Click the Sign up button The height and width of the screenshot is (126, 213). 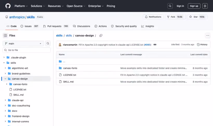(x=194, y=6)
